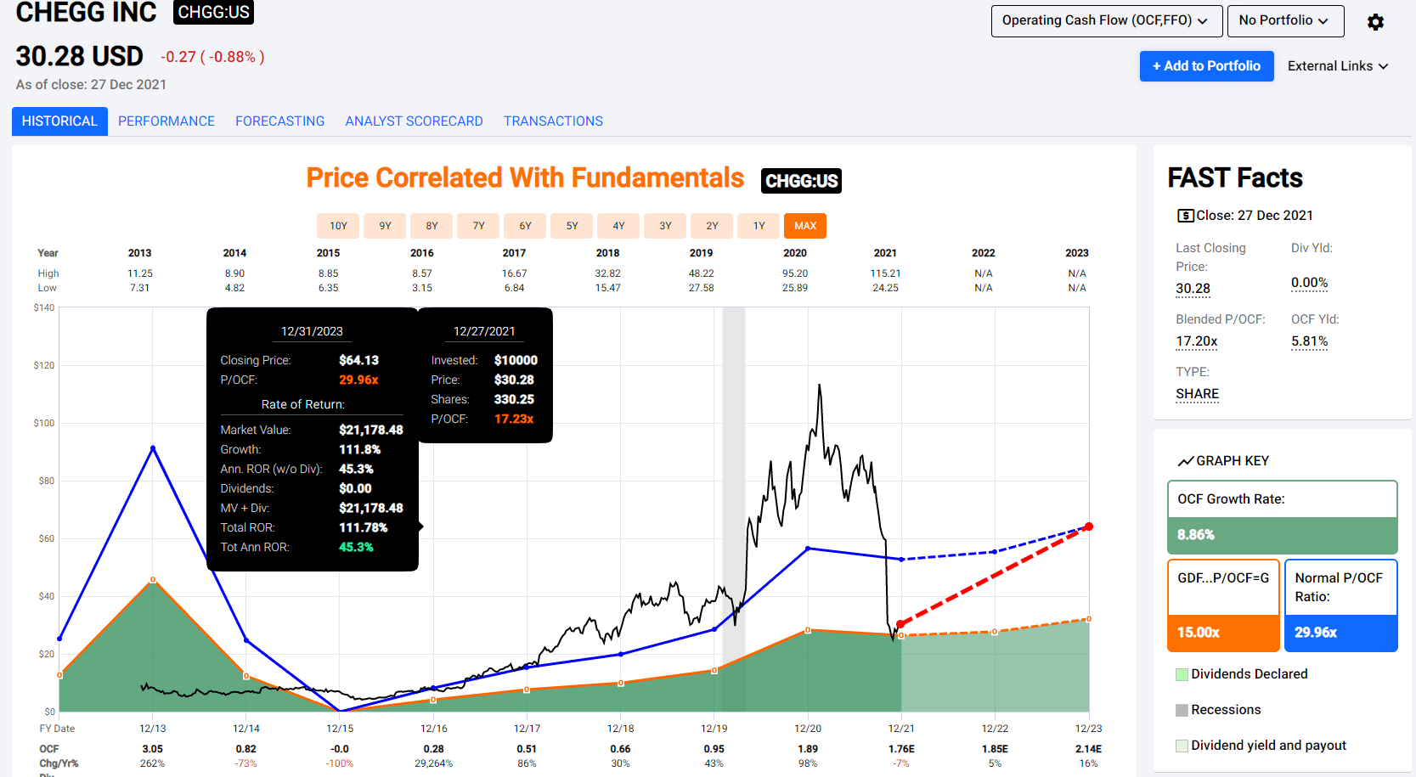This screenshot has width=1416, height=777.
Task: Click the 12/27/2021 tooltip date heading
Action: [x=484, y=331]
